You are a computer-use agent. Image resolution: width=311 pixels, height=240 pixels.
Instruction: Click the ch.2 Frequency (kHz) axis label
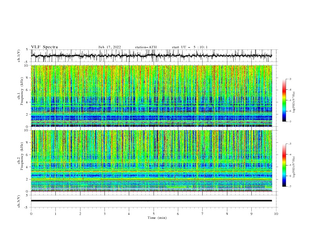point(20,156)
